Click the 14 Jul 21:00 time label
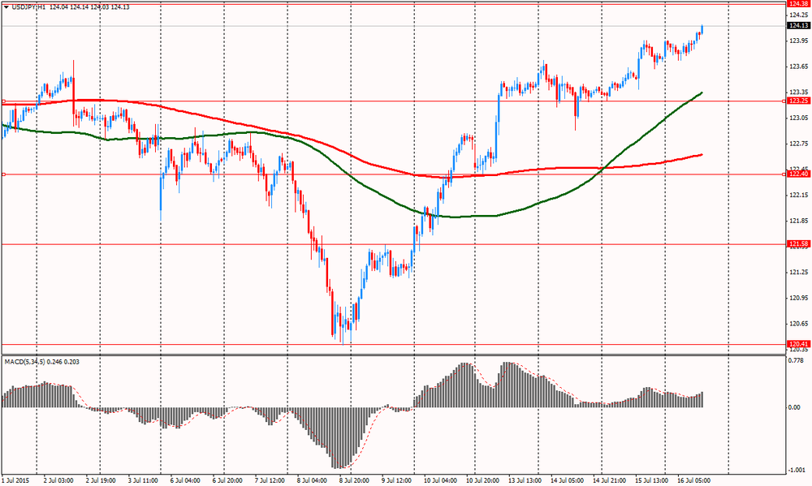Image resolution: width=812 pixels, height=486 pixels. click(609, 481)
